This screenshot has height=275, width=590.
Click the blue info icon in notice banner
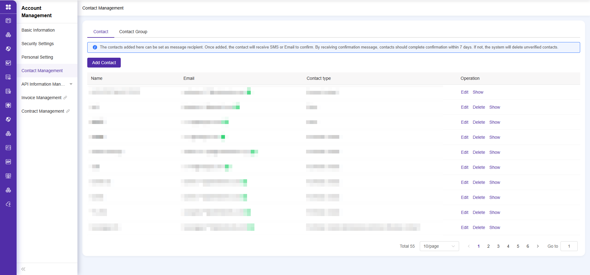coord(95,47)
